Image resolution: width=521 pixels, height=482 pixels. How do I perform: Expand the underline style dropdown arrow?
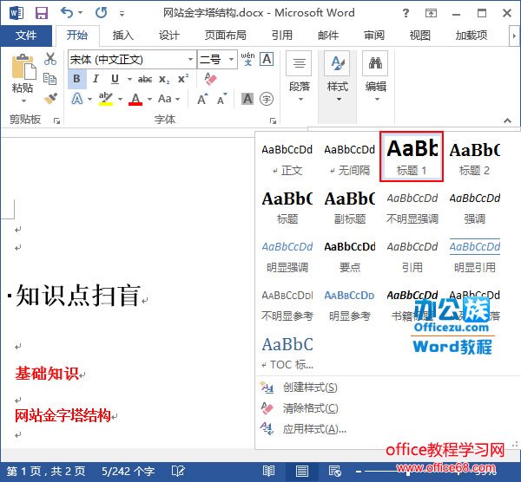click(x=129, y=79)
